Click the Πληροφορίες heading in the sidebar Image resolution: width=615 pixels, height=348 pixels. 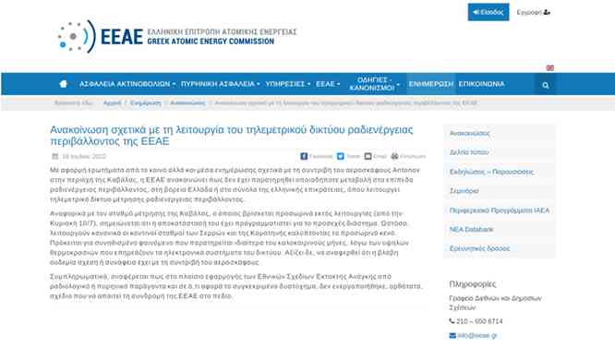point(472,283)
